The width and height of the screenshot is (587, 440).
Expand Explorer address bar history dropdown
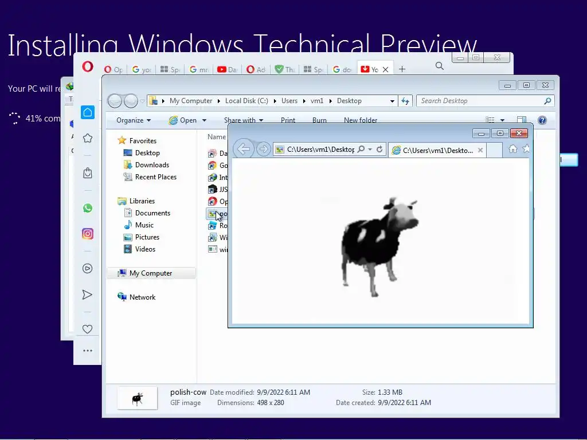[392, 101]
